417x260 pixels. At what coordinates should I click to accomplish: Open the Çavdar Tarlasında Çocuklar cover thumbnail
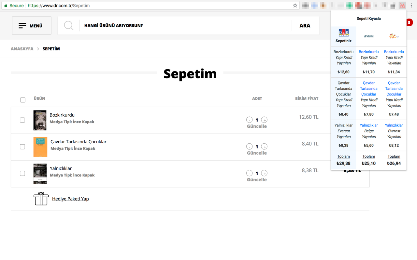tap(40, 147)
